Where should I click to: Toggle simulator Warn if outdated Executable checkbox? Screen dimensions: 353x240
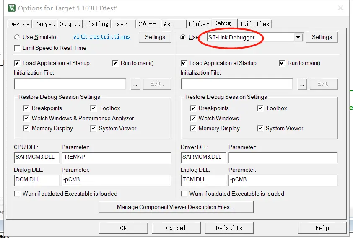pyautogui.click(x=17, y=194)
